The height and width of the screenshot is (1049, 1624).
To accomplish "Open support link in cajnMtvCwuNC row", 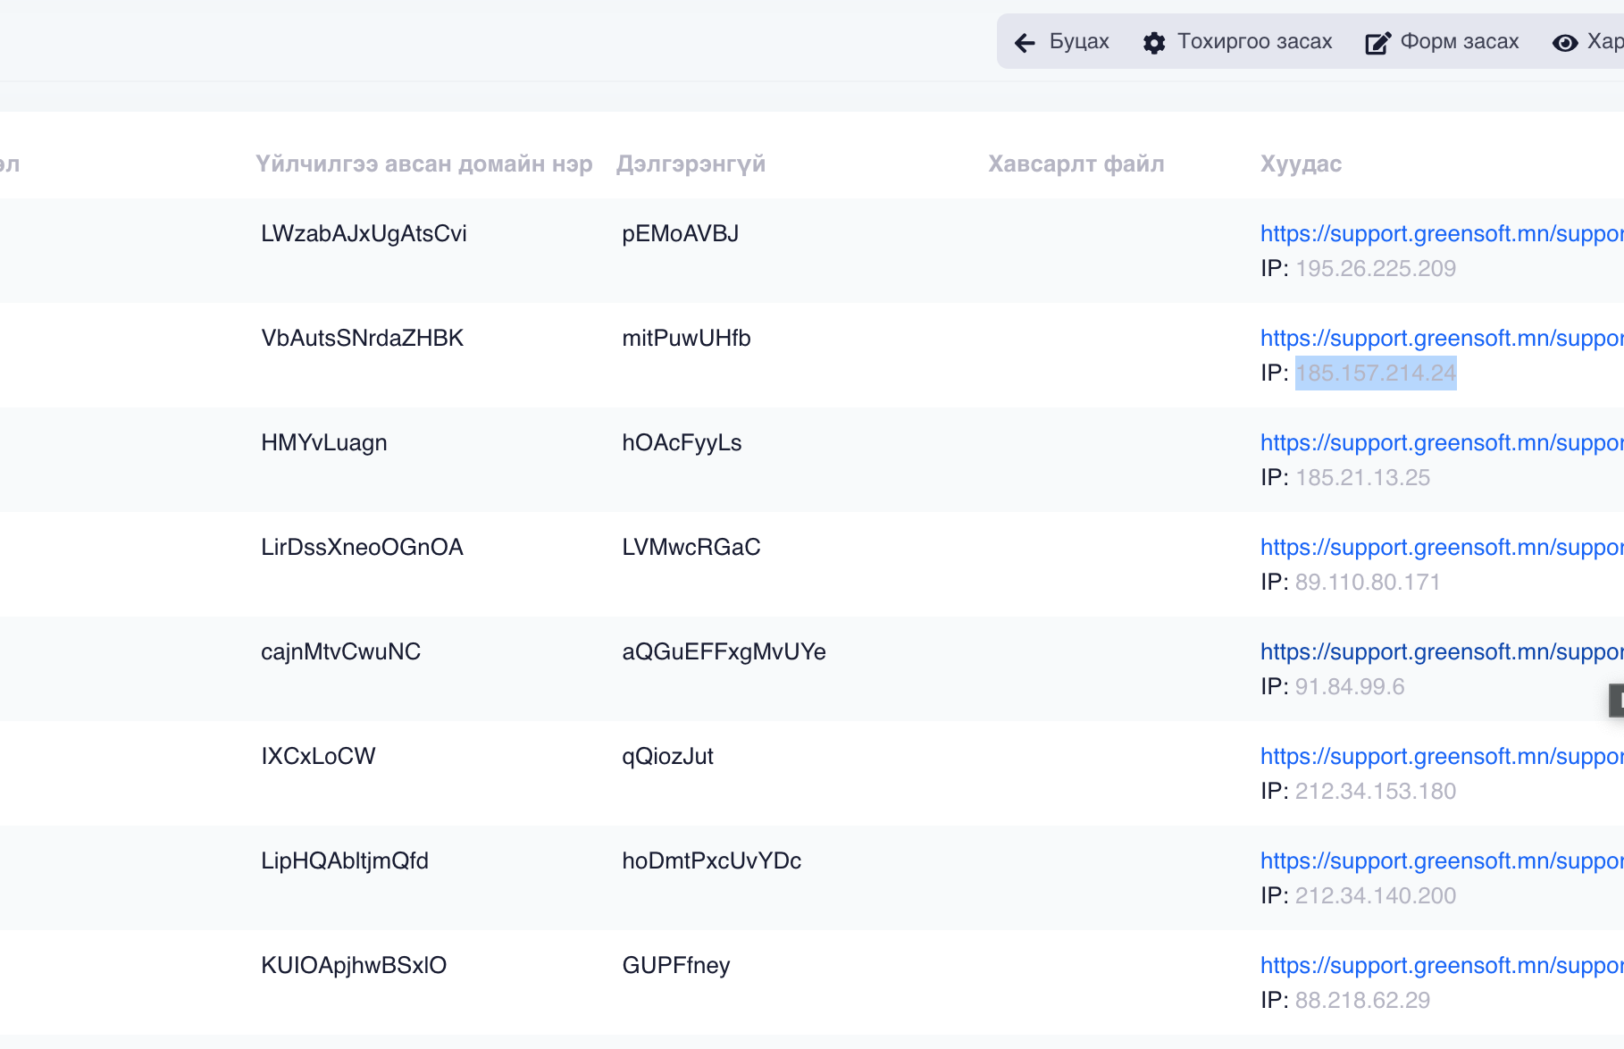I will click(x=1440, y=651).
